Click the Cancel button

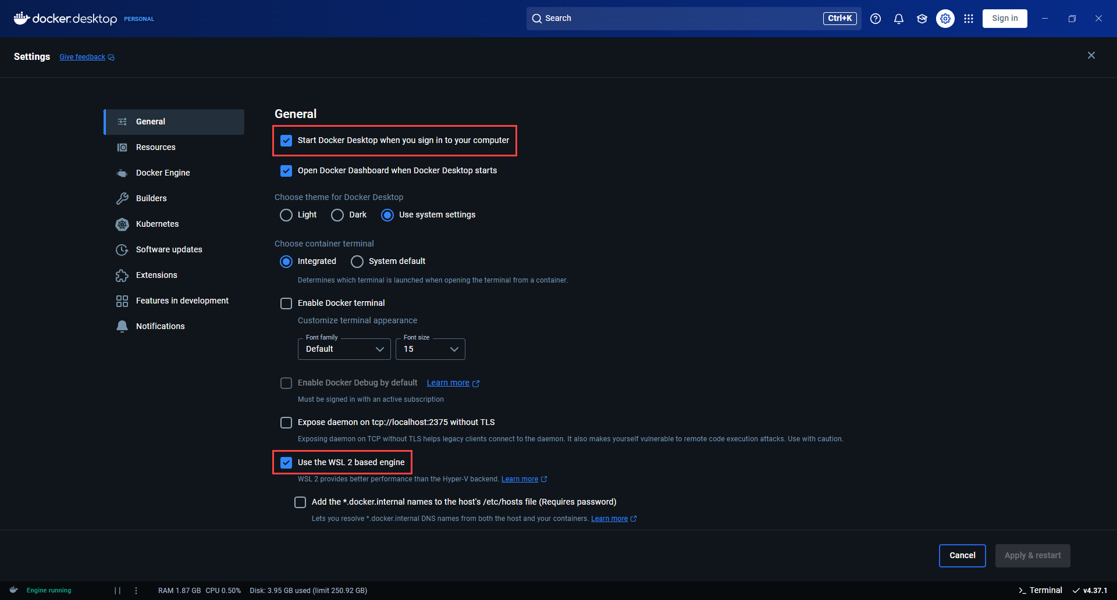962,556
